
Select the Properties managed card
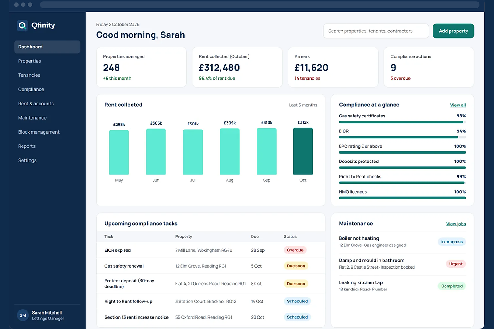pos(141,67)
